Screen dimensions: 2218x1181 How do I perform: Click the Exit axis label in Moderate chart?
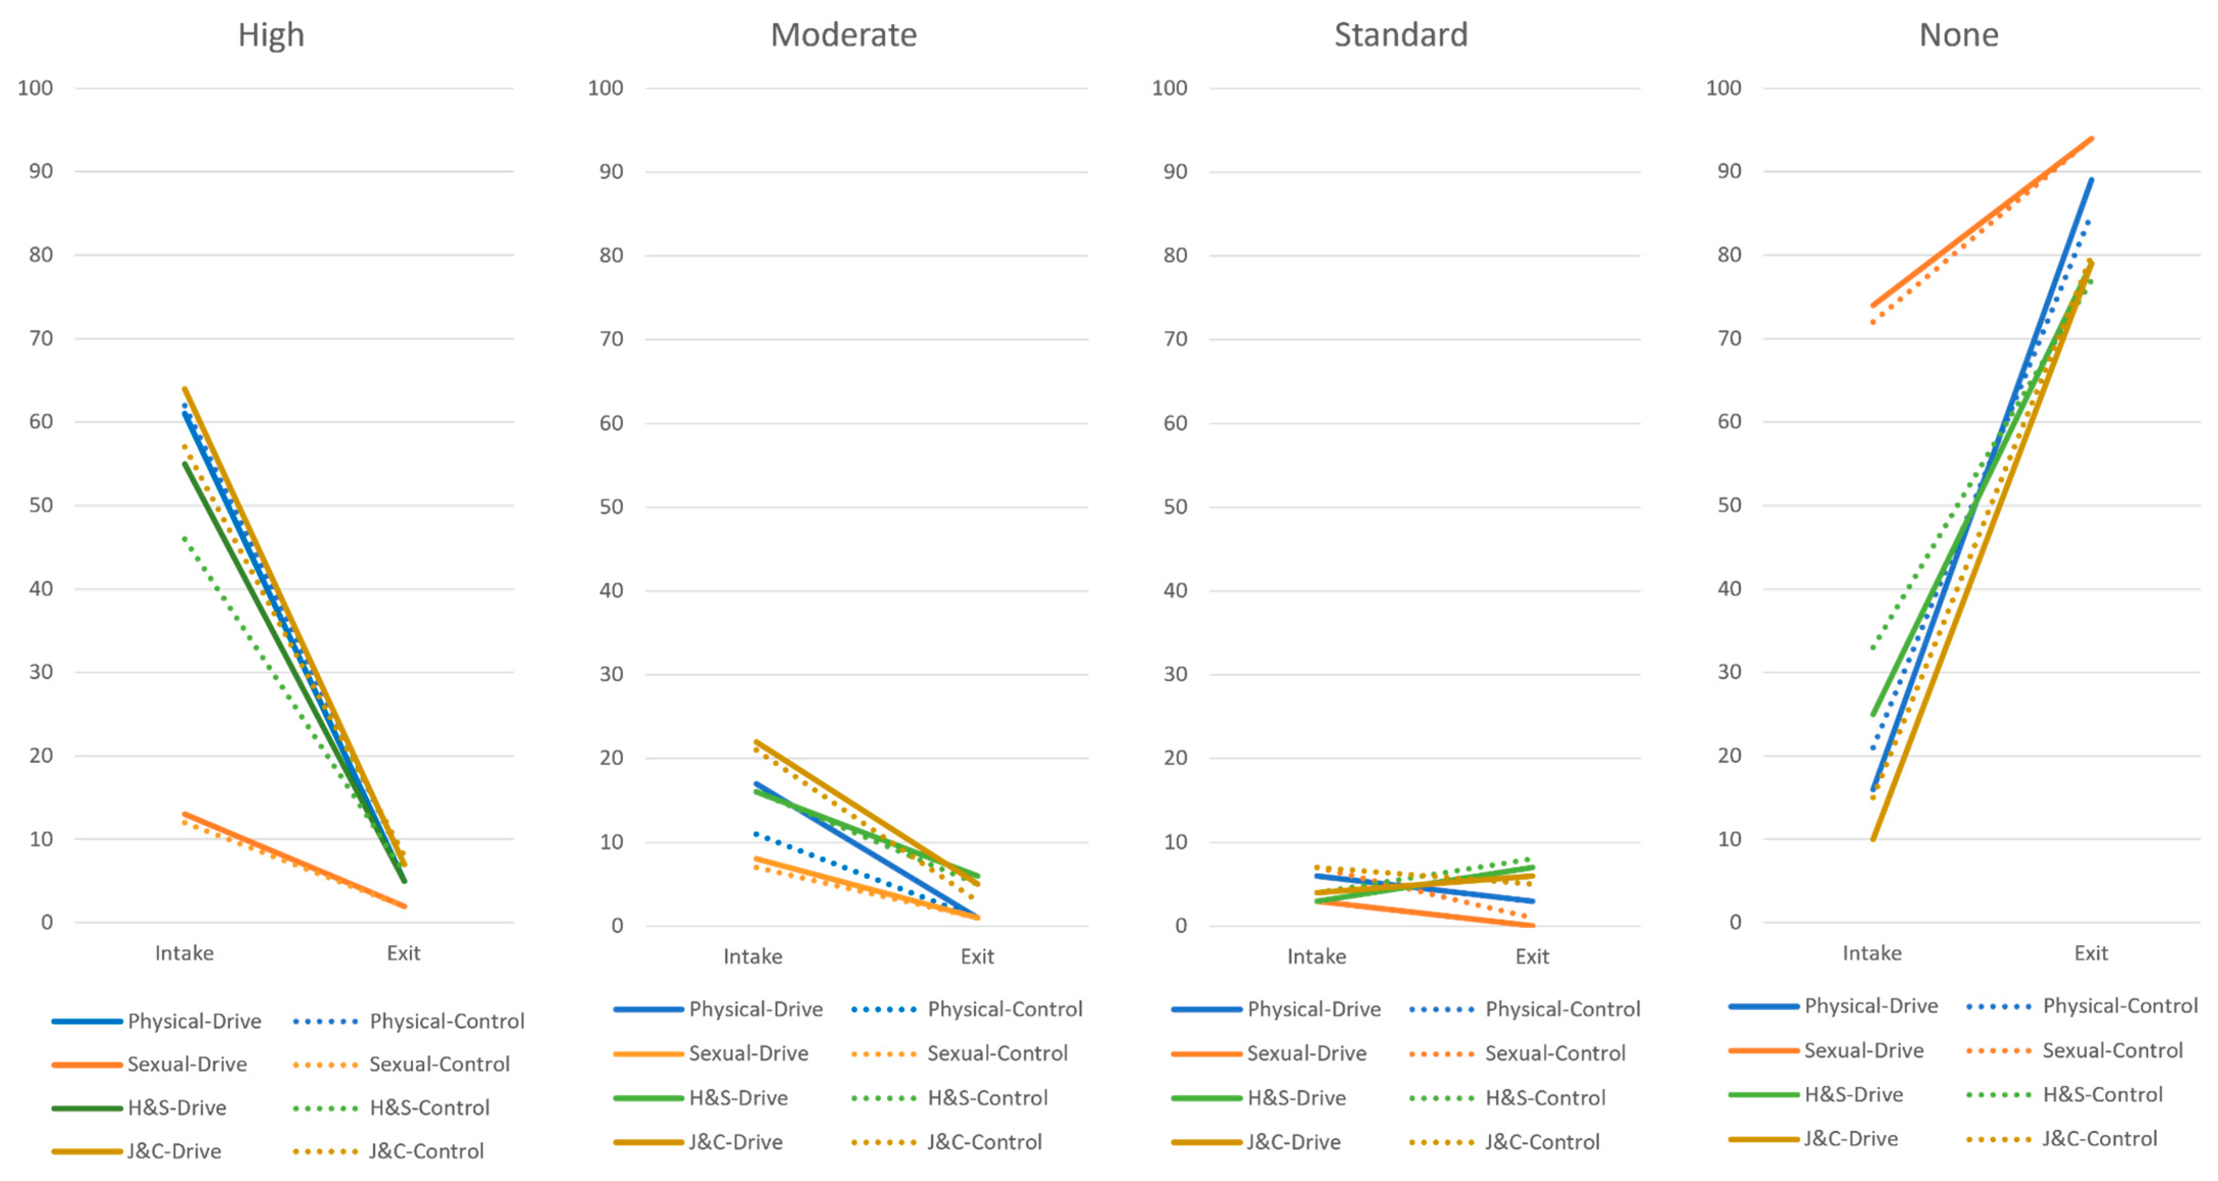pos(977,956)
